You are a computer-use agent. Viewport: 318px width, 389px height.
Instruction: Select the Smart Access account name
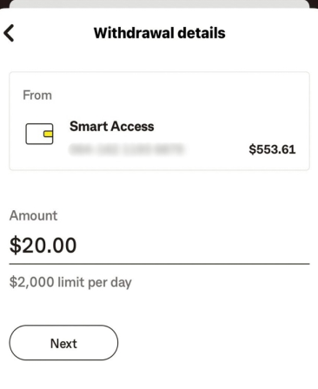[112, 127]
